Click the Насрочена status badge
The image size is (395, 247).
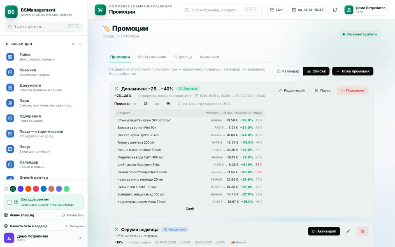pyautogui.click(x=175, y=230)
